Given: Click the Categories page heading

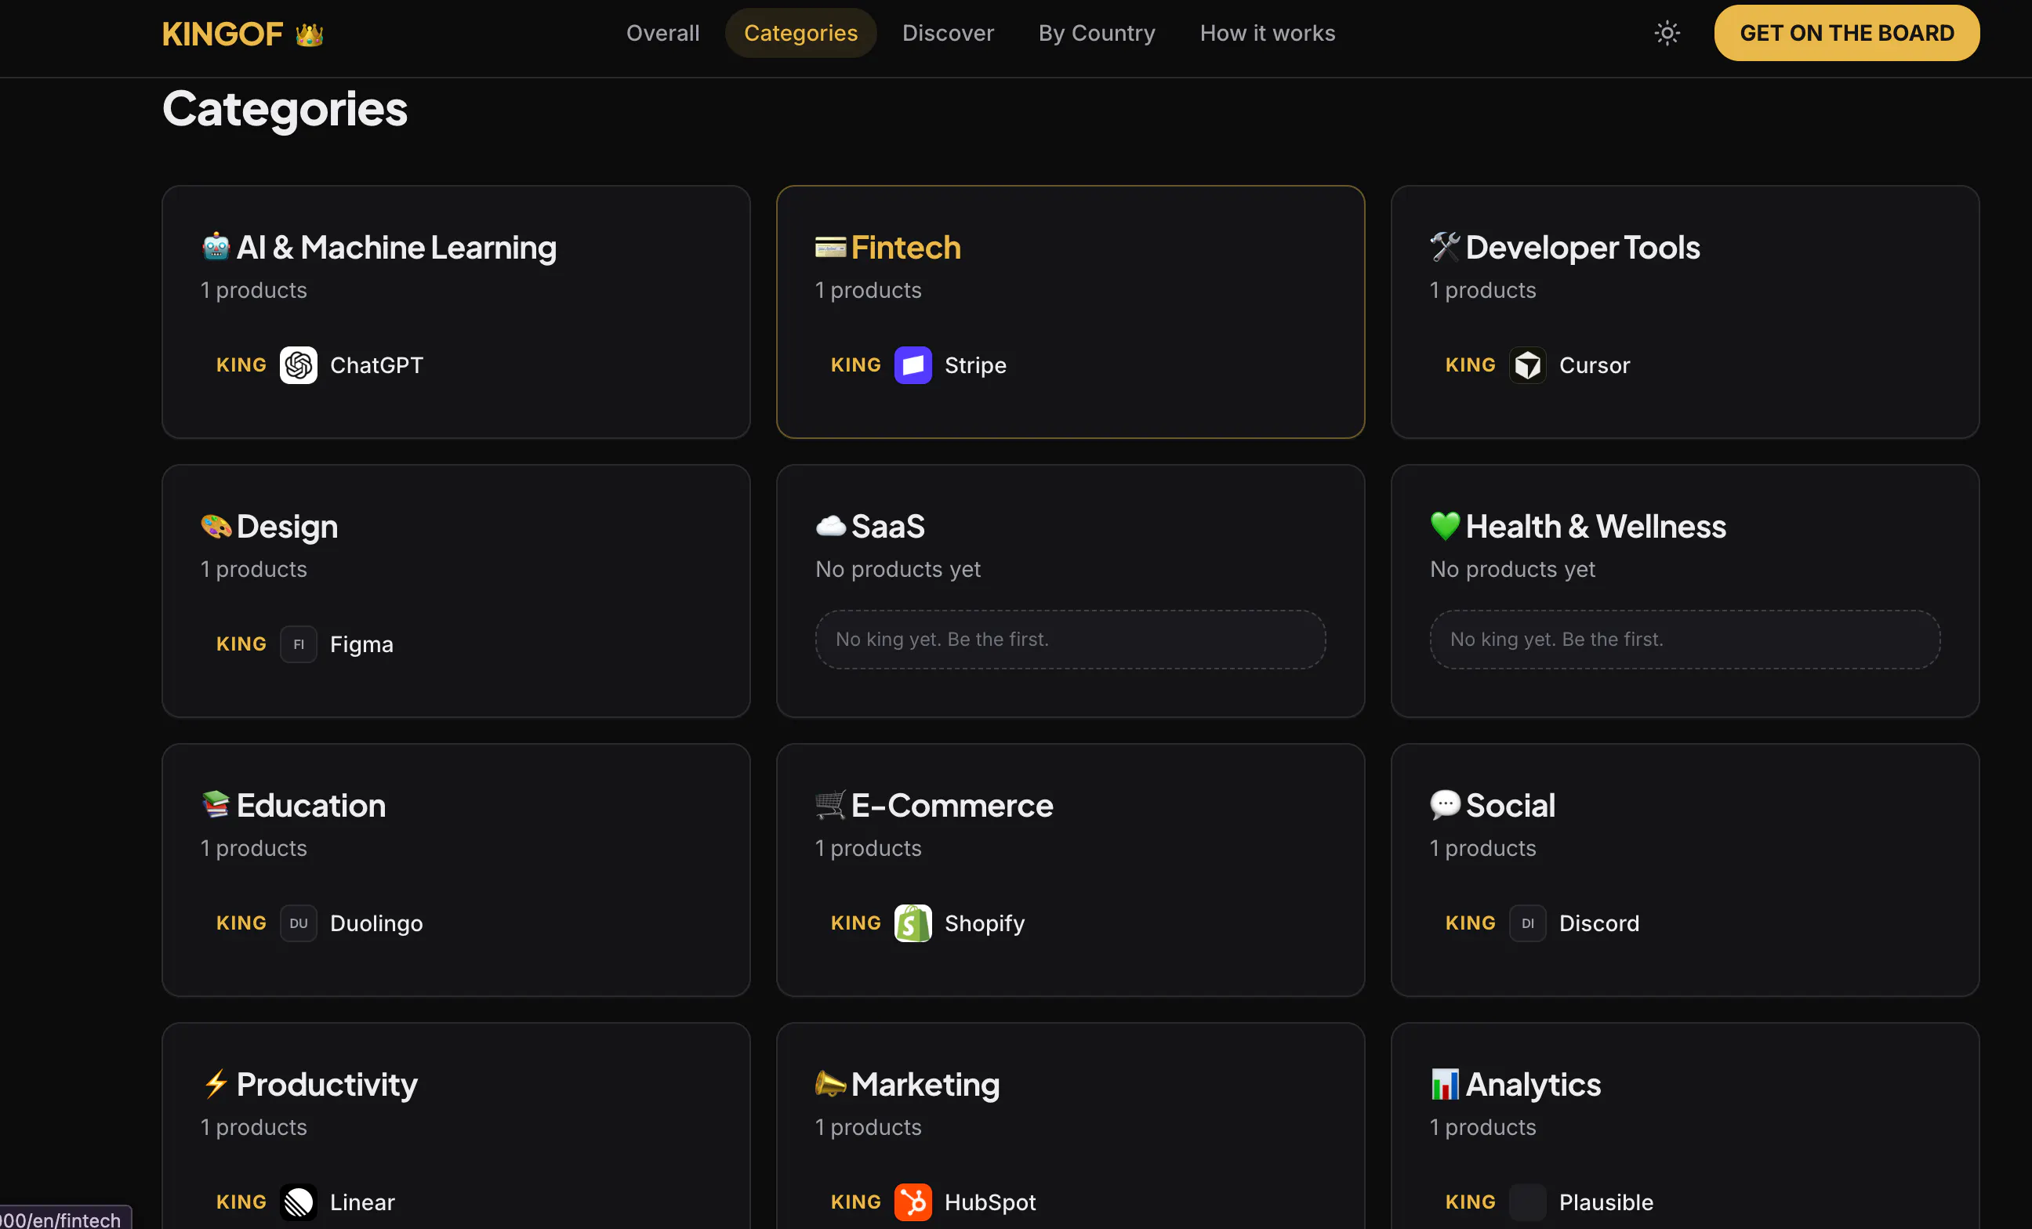Looking at the screenshot, I should click(285, 108).
